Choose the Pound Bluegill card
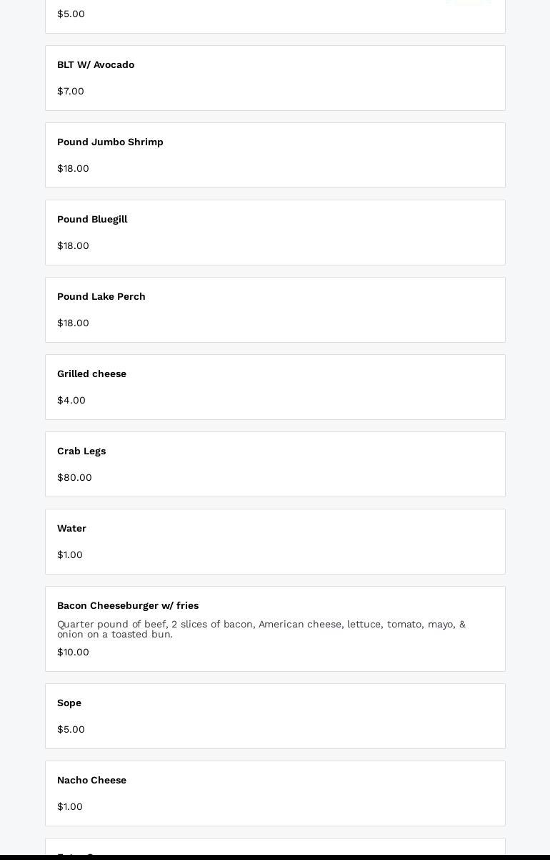The height and width of the screenshot is (860, 550). coord(275,233)
